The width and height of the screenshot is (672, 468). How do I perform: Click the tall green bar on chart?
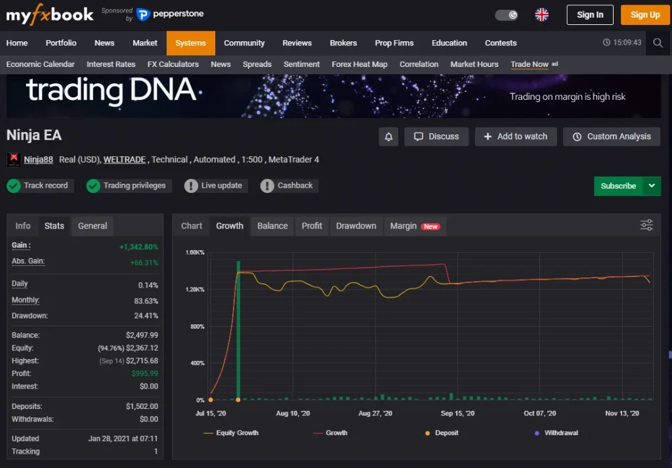coord(238,328)
